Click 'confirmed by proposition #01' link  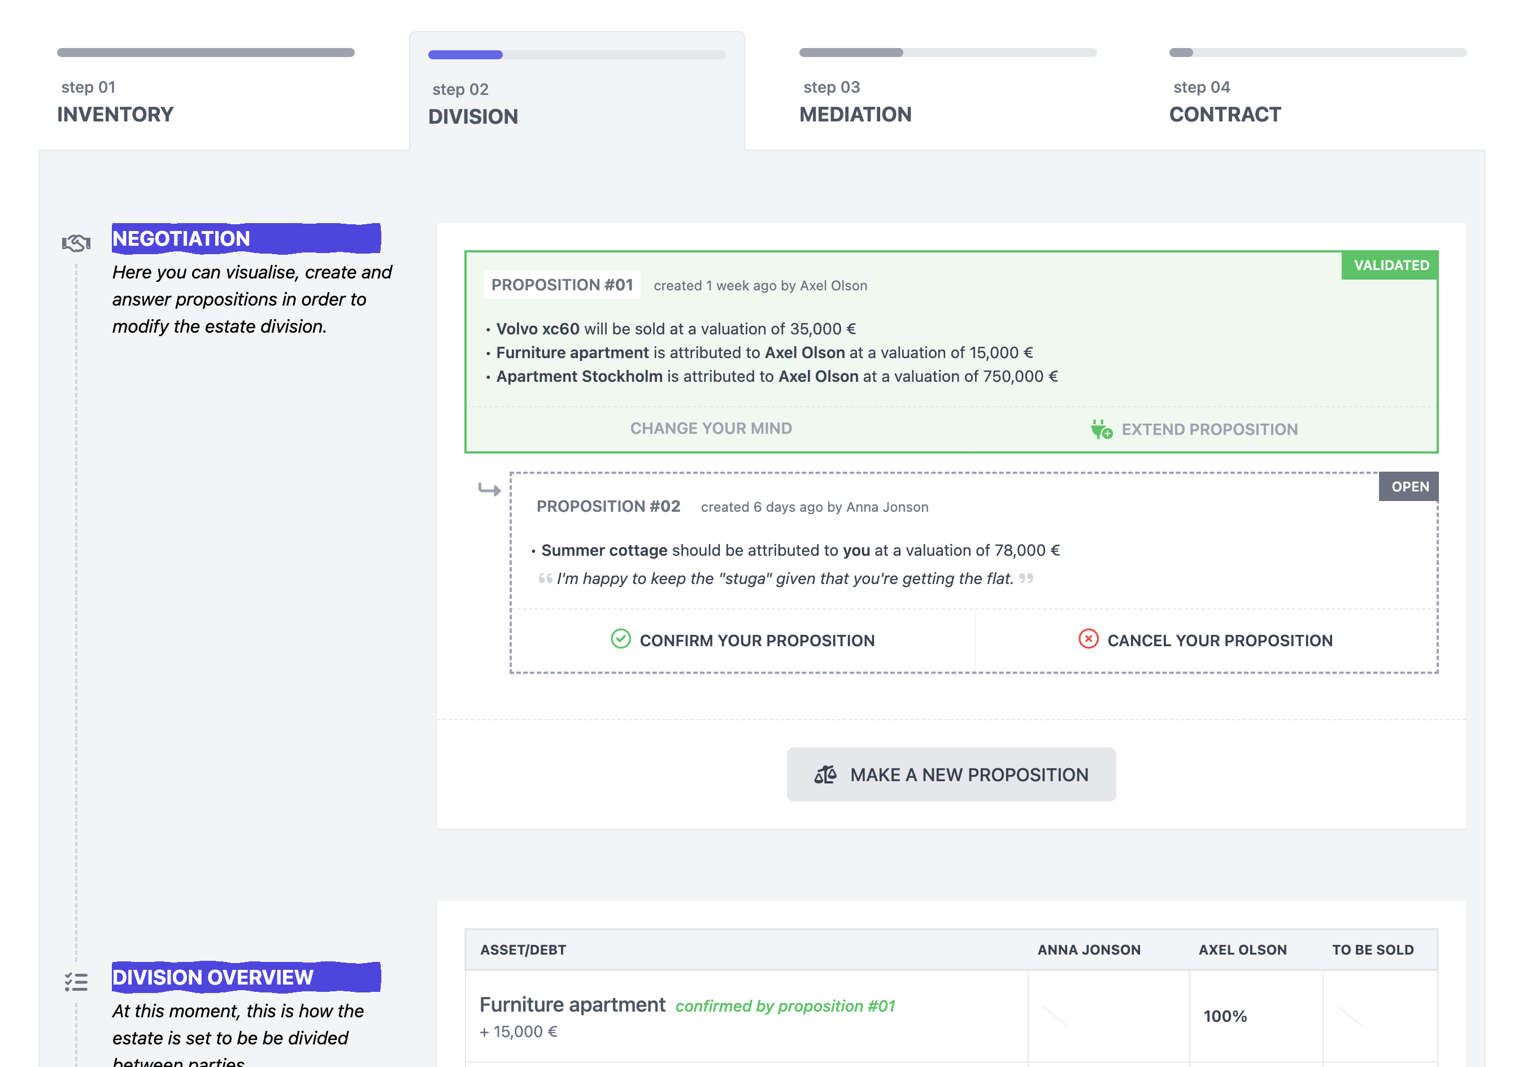785,1006
